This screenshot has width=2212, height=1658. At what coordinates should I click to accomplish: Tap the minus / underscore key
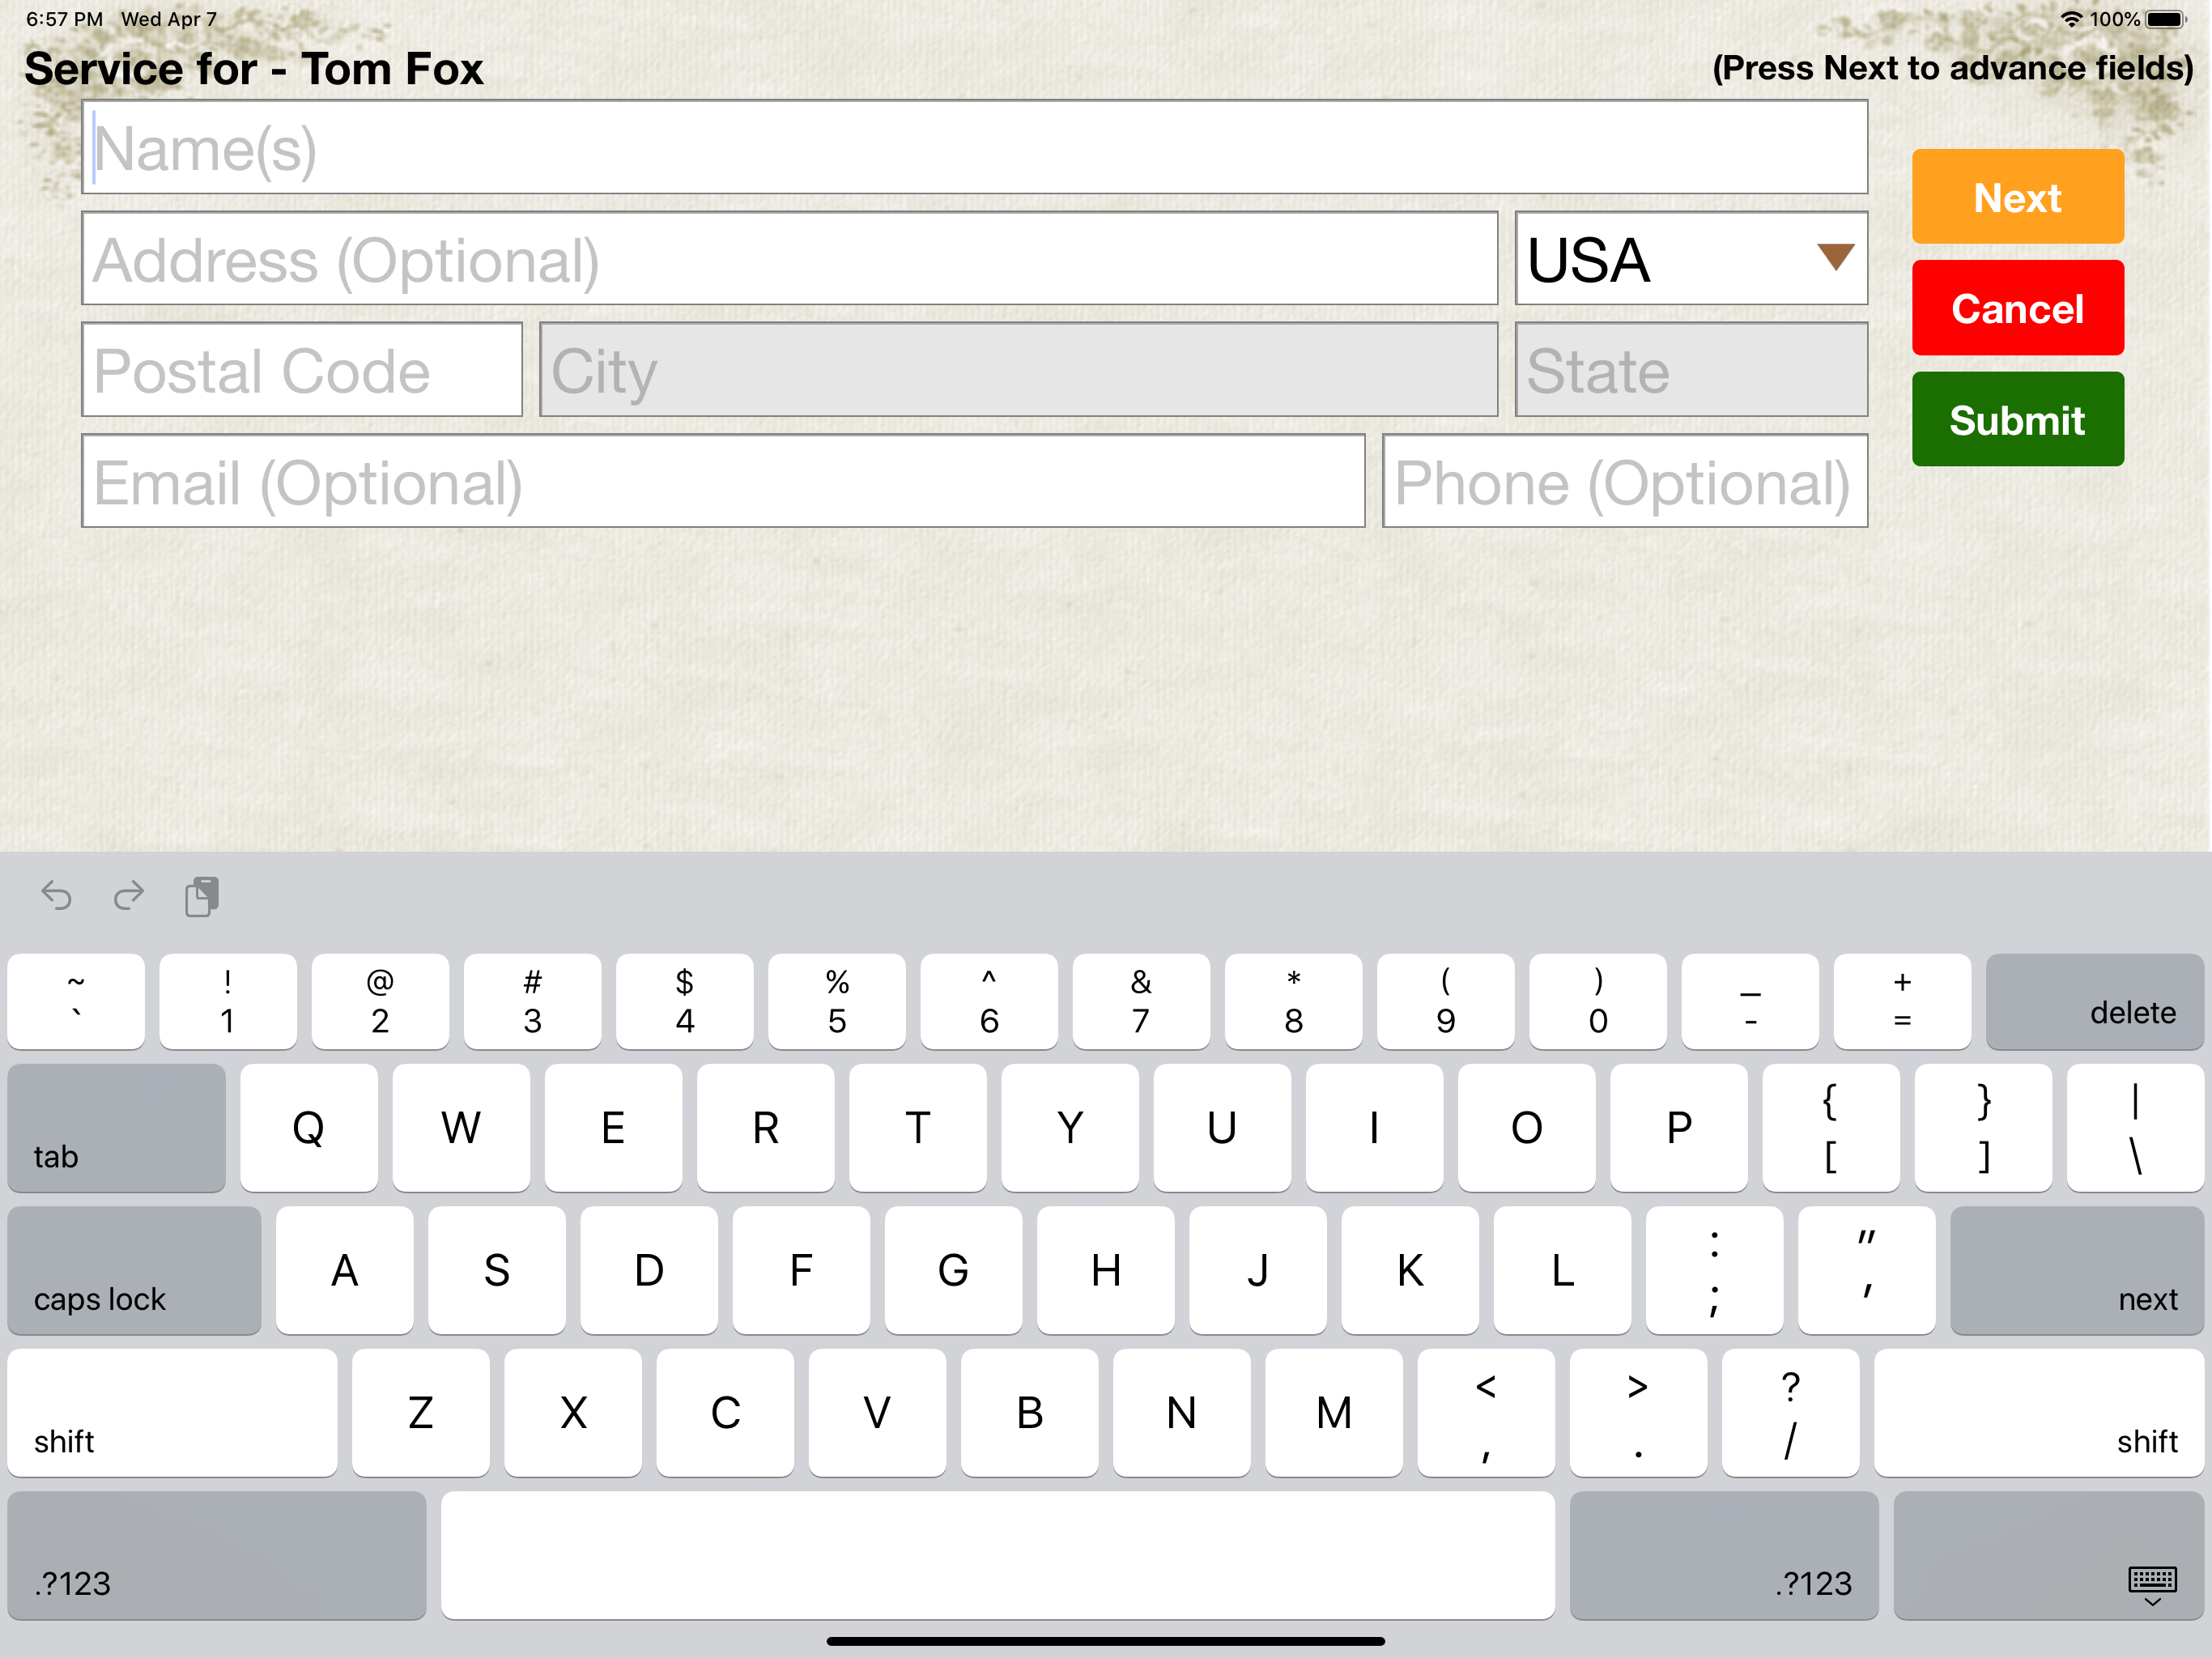[x=1750, y=1001]
